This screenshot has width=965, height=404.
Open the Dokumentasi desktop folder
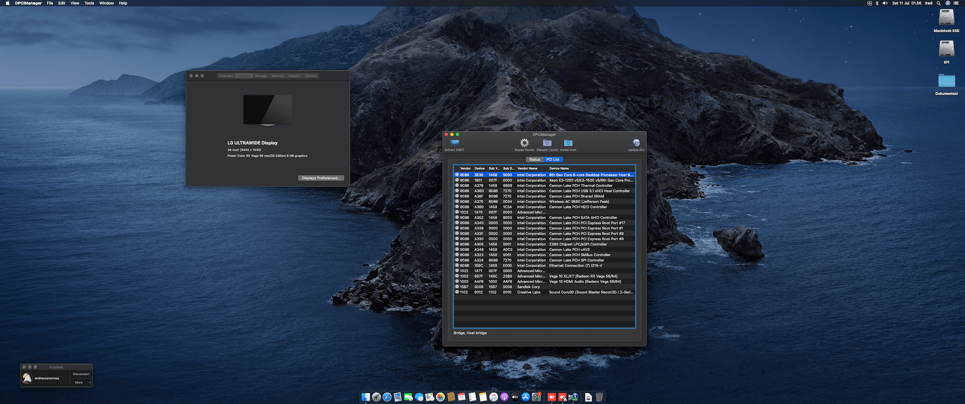(x=946, y=81)
